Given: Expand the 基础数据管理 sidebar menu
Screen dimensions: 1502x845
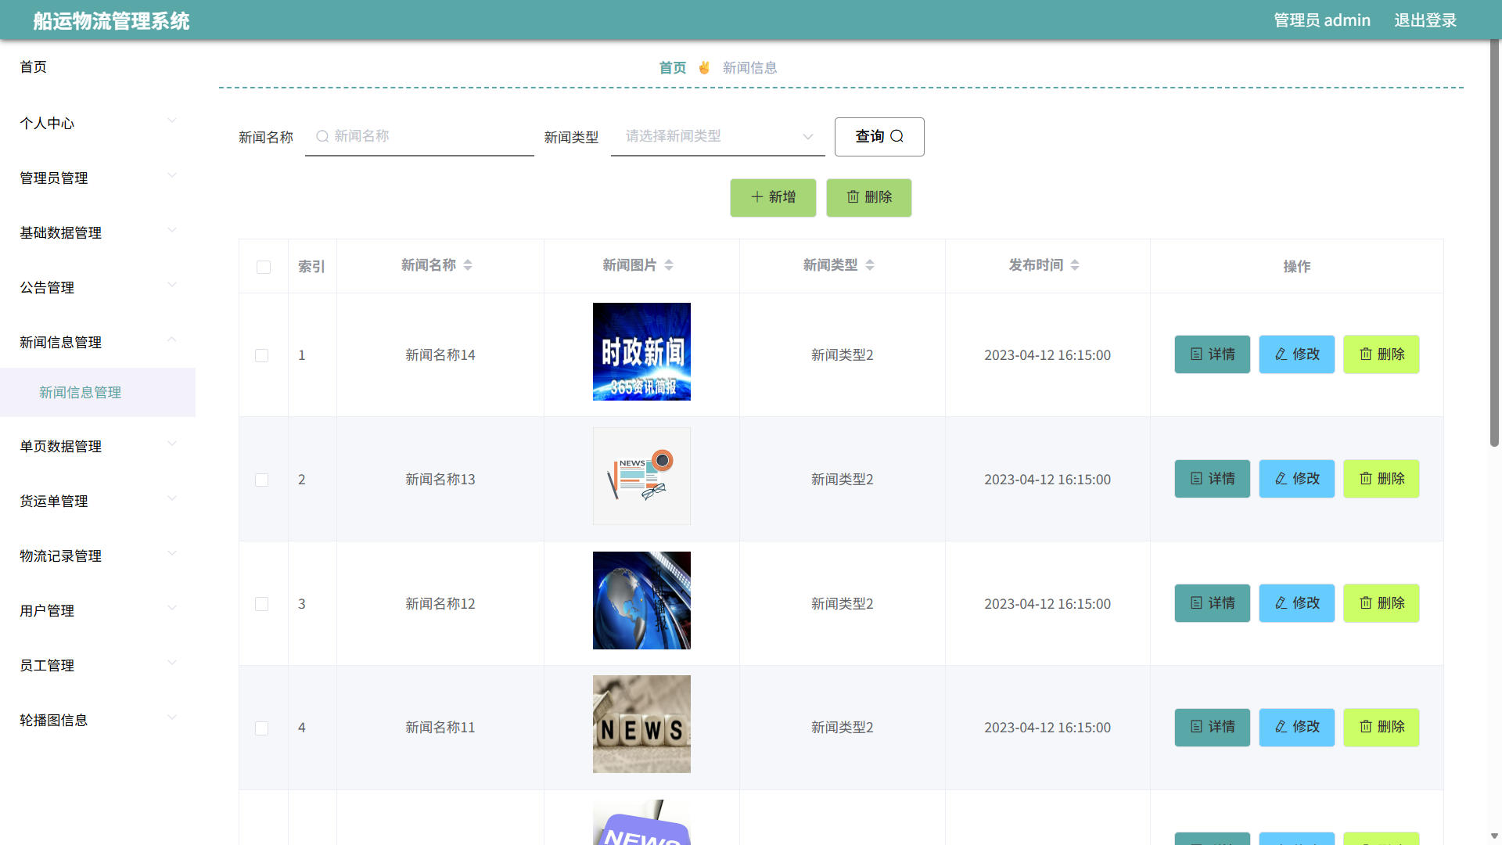Looking at the screenshot, I should [98, 232].
